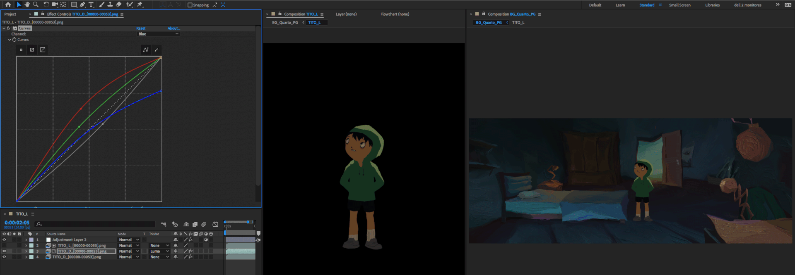Open Mode dropdown for Adjustment Layer 2
The image size is (795, 275).
[129, 239]
